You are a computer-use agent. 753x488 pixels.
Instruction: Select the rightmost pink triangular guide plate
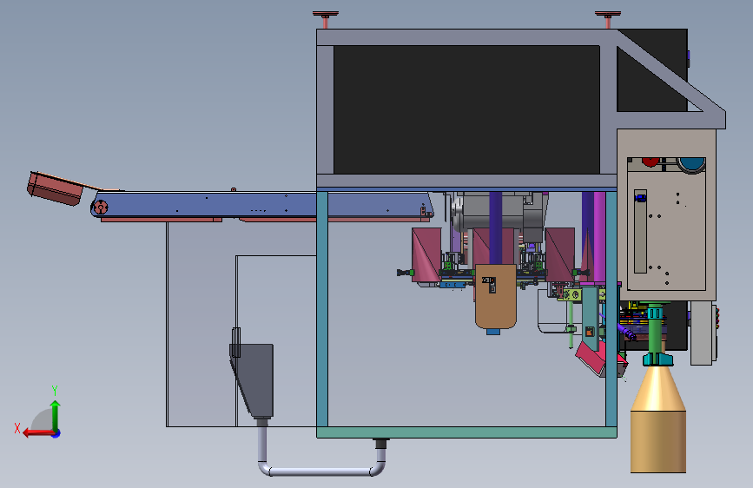point(560,254)
